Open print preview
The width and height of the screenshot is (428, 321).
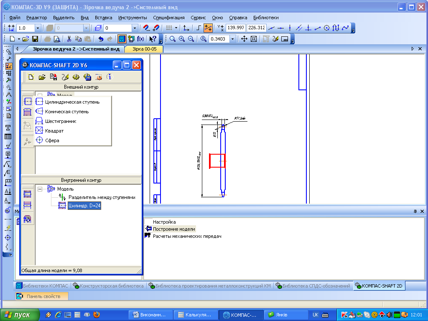[x=57, y=39]
